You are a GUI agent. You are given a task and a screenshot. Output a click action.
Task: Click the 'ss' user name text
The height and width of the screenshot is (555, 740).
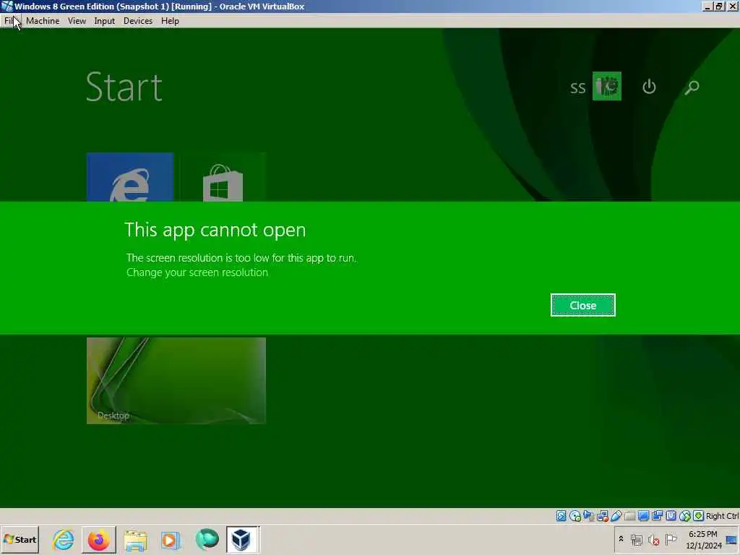click(577, 87)
